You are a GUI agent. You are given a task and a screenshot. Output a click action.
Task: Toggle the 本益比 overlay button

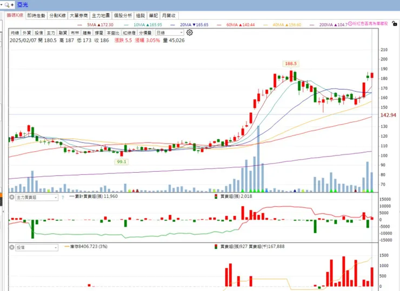click(113, 32)
